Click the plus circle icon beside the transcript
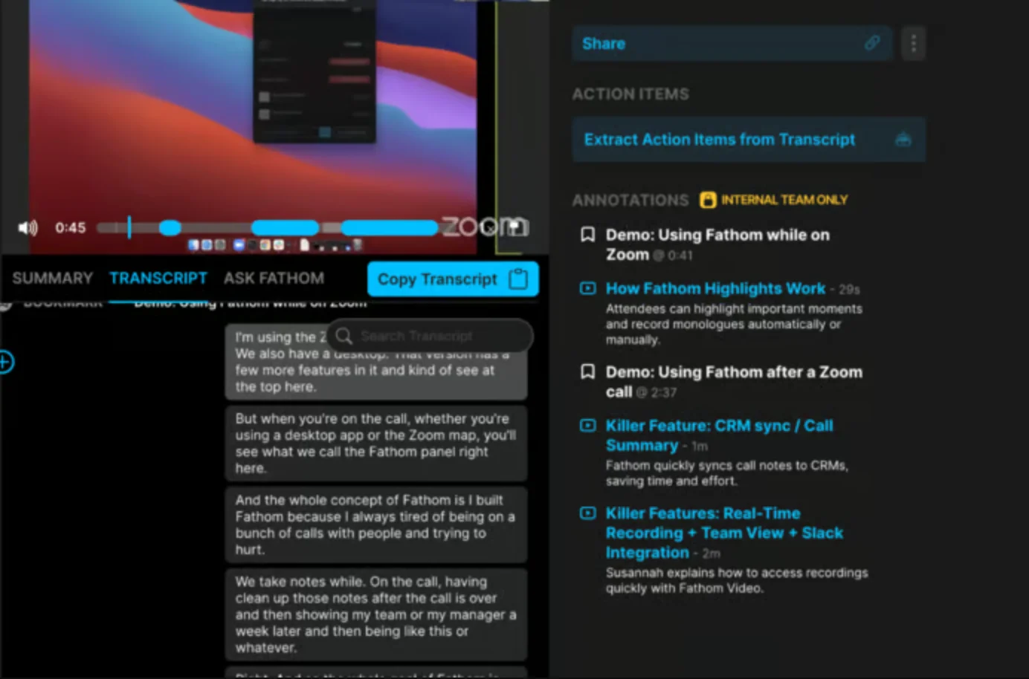Image resolution: width=1029 pixels, height=679 pixels. (5, 362)
